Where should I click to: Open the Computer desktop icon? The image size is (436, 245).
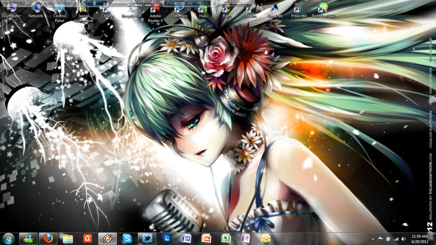point(12,11)
